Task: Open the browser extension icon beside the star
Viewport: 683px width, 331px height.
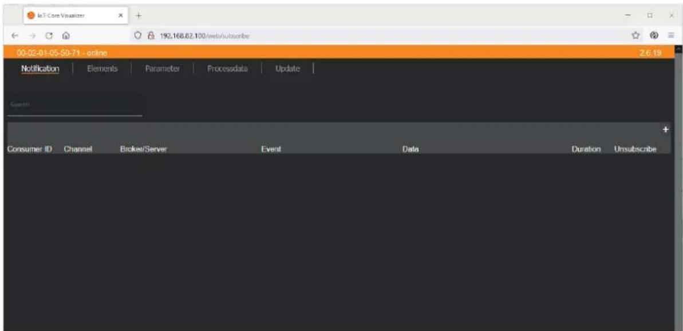Action: [x=654, y=37]
